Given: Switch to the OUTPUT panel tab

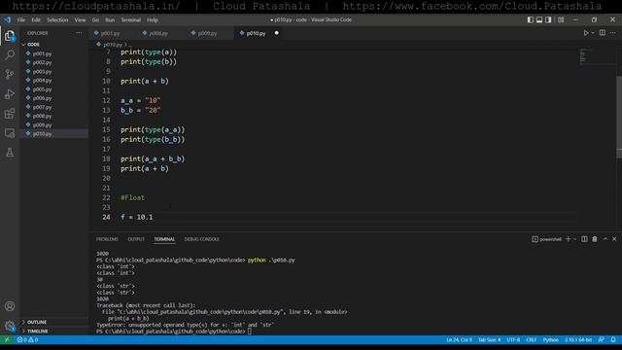Looking at the screenshot, I should [136, 239].
